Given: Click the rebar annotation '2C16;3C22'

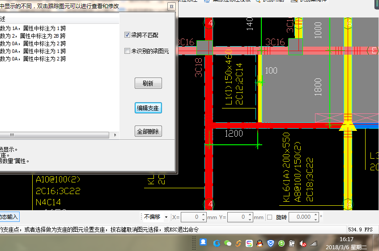Looking at the screenshot, I should (x=58, y=191).
